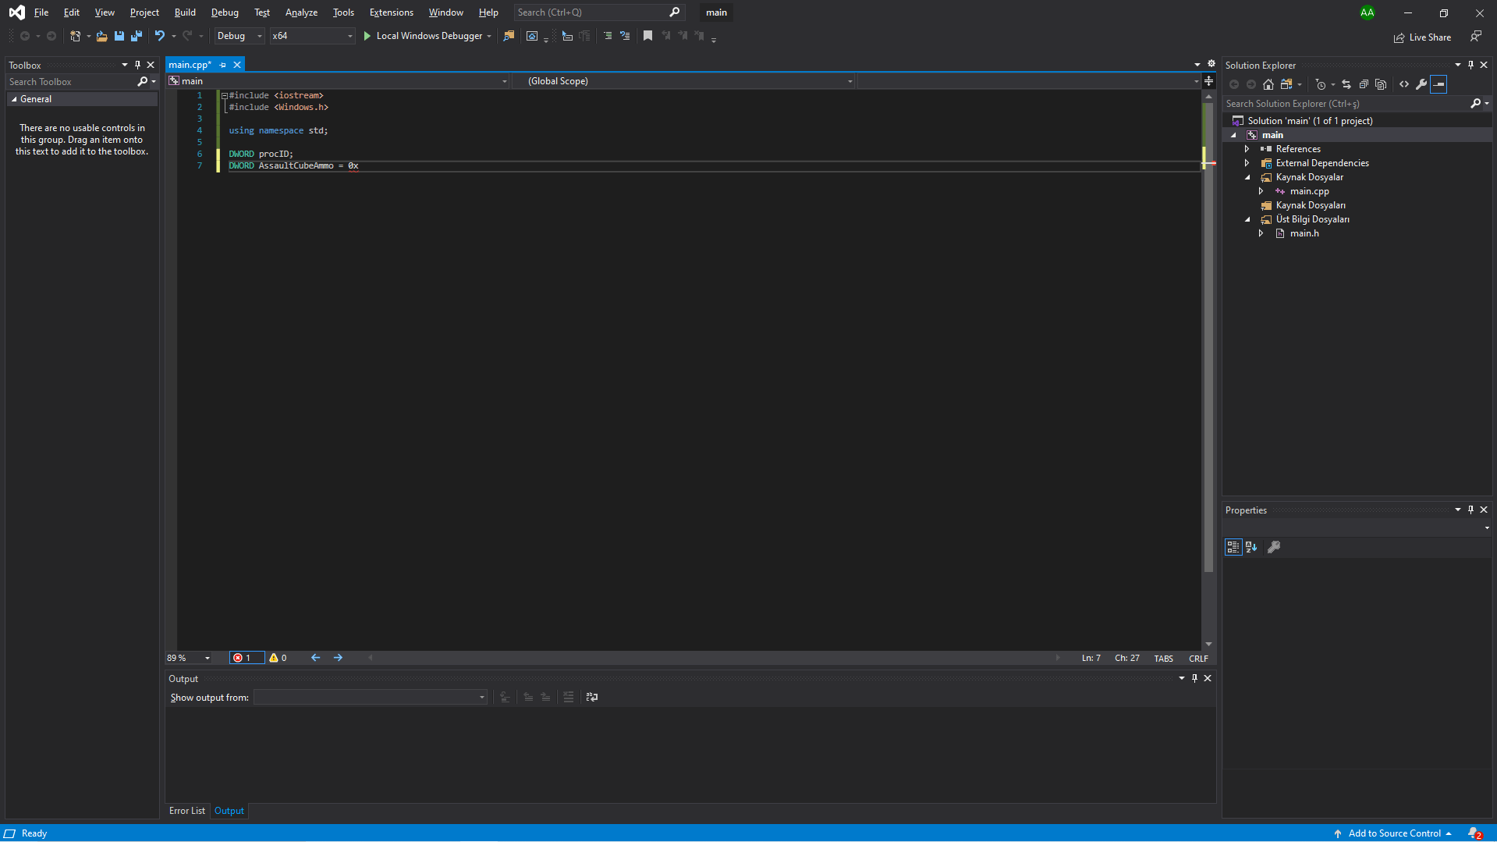Toggle pin on the Properties panel
The image size is (1497, 842).
1470,510
